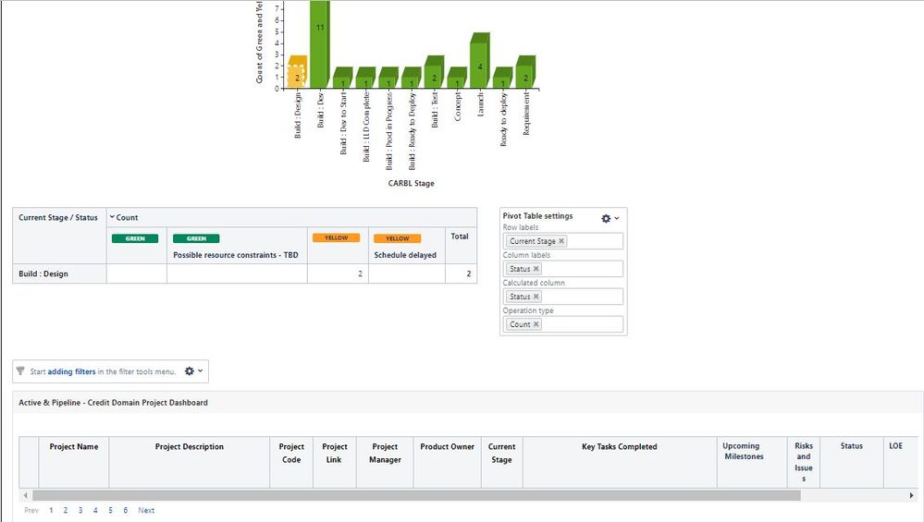924x522 pixels.
Task: Click the Prev pagination link
Action: tap(31, 510)
